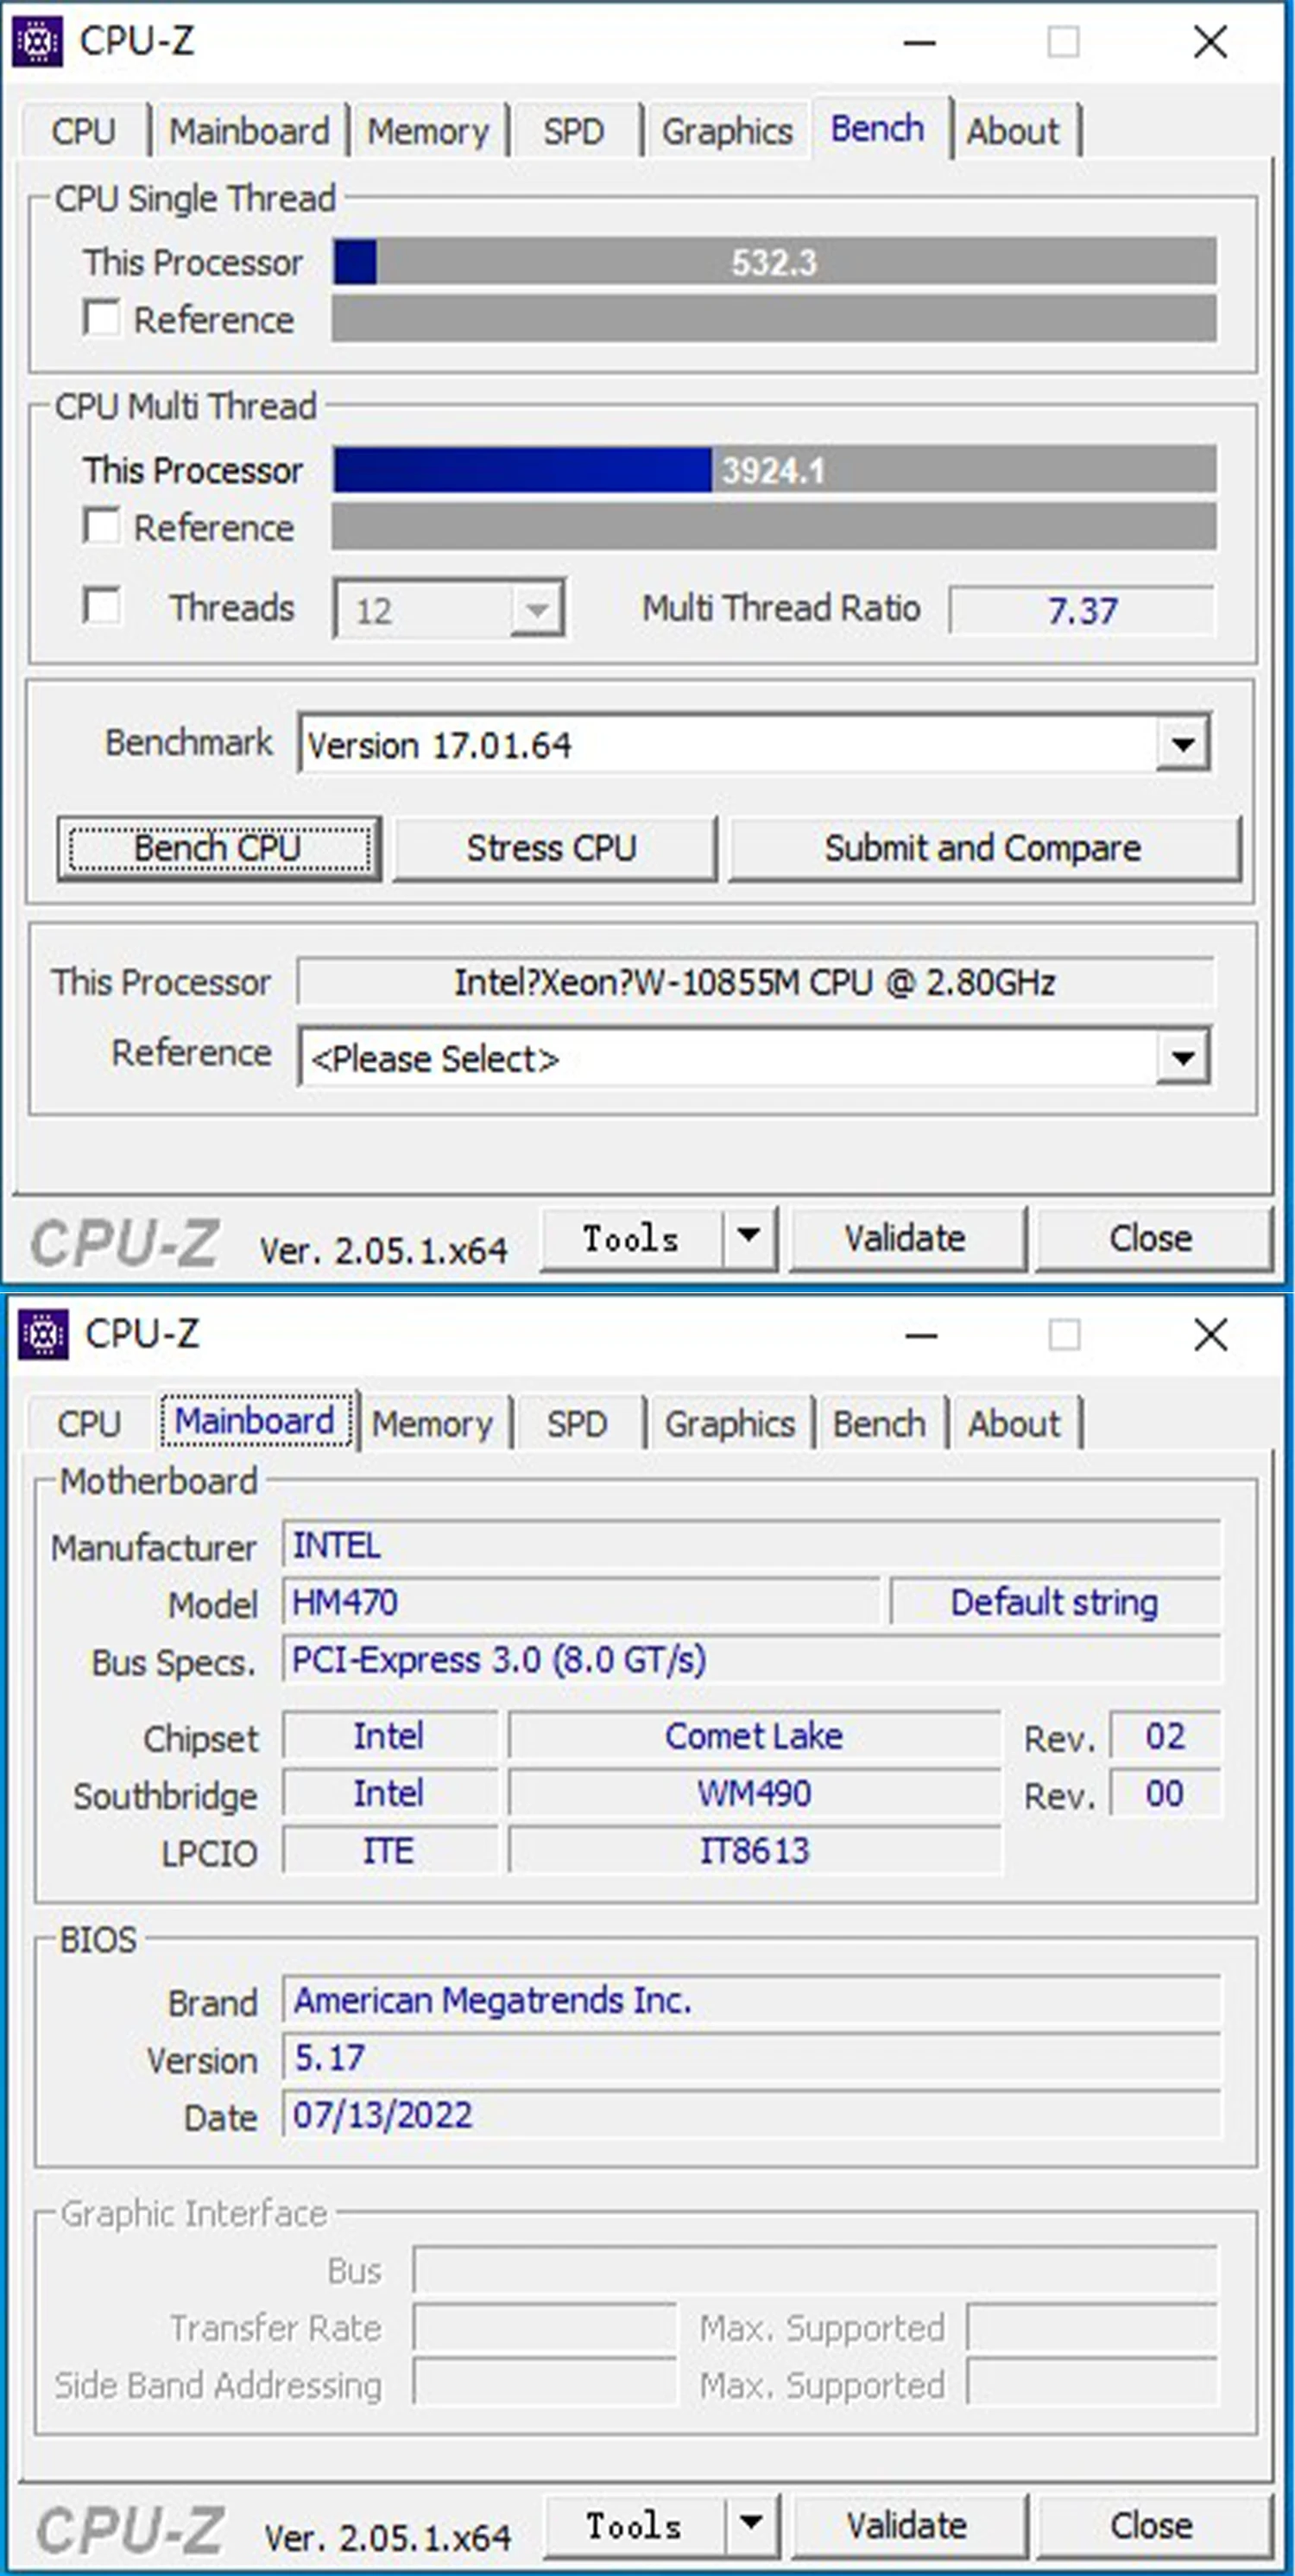Click the Chipset Comet Lake field
Viewport: 1295px width, 2576px height.
(755, 1736)
